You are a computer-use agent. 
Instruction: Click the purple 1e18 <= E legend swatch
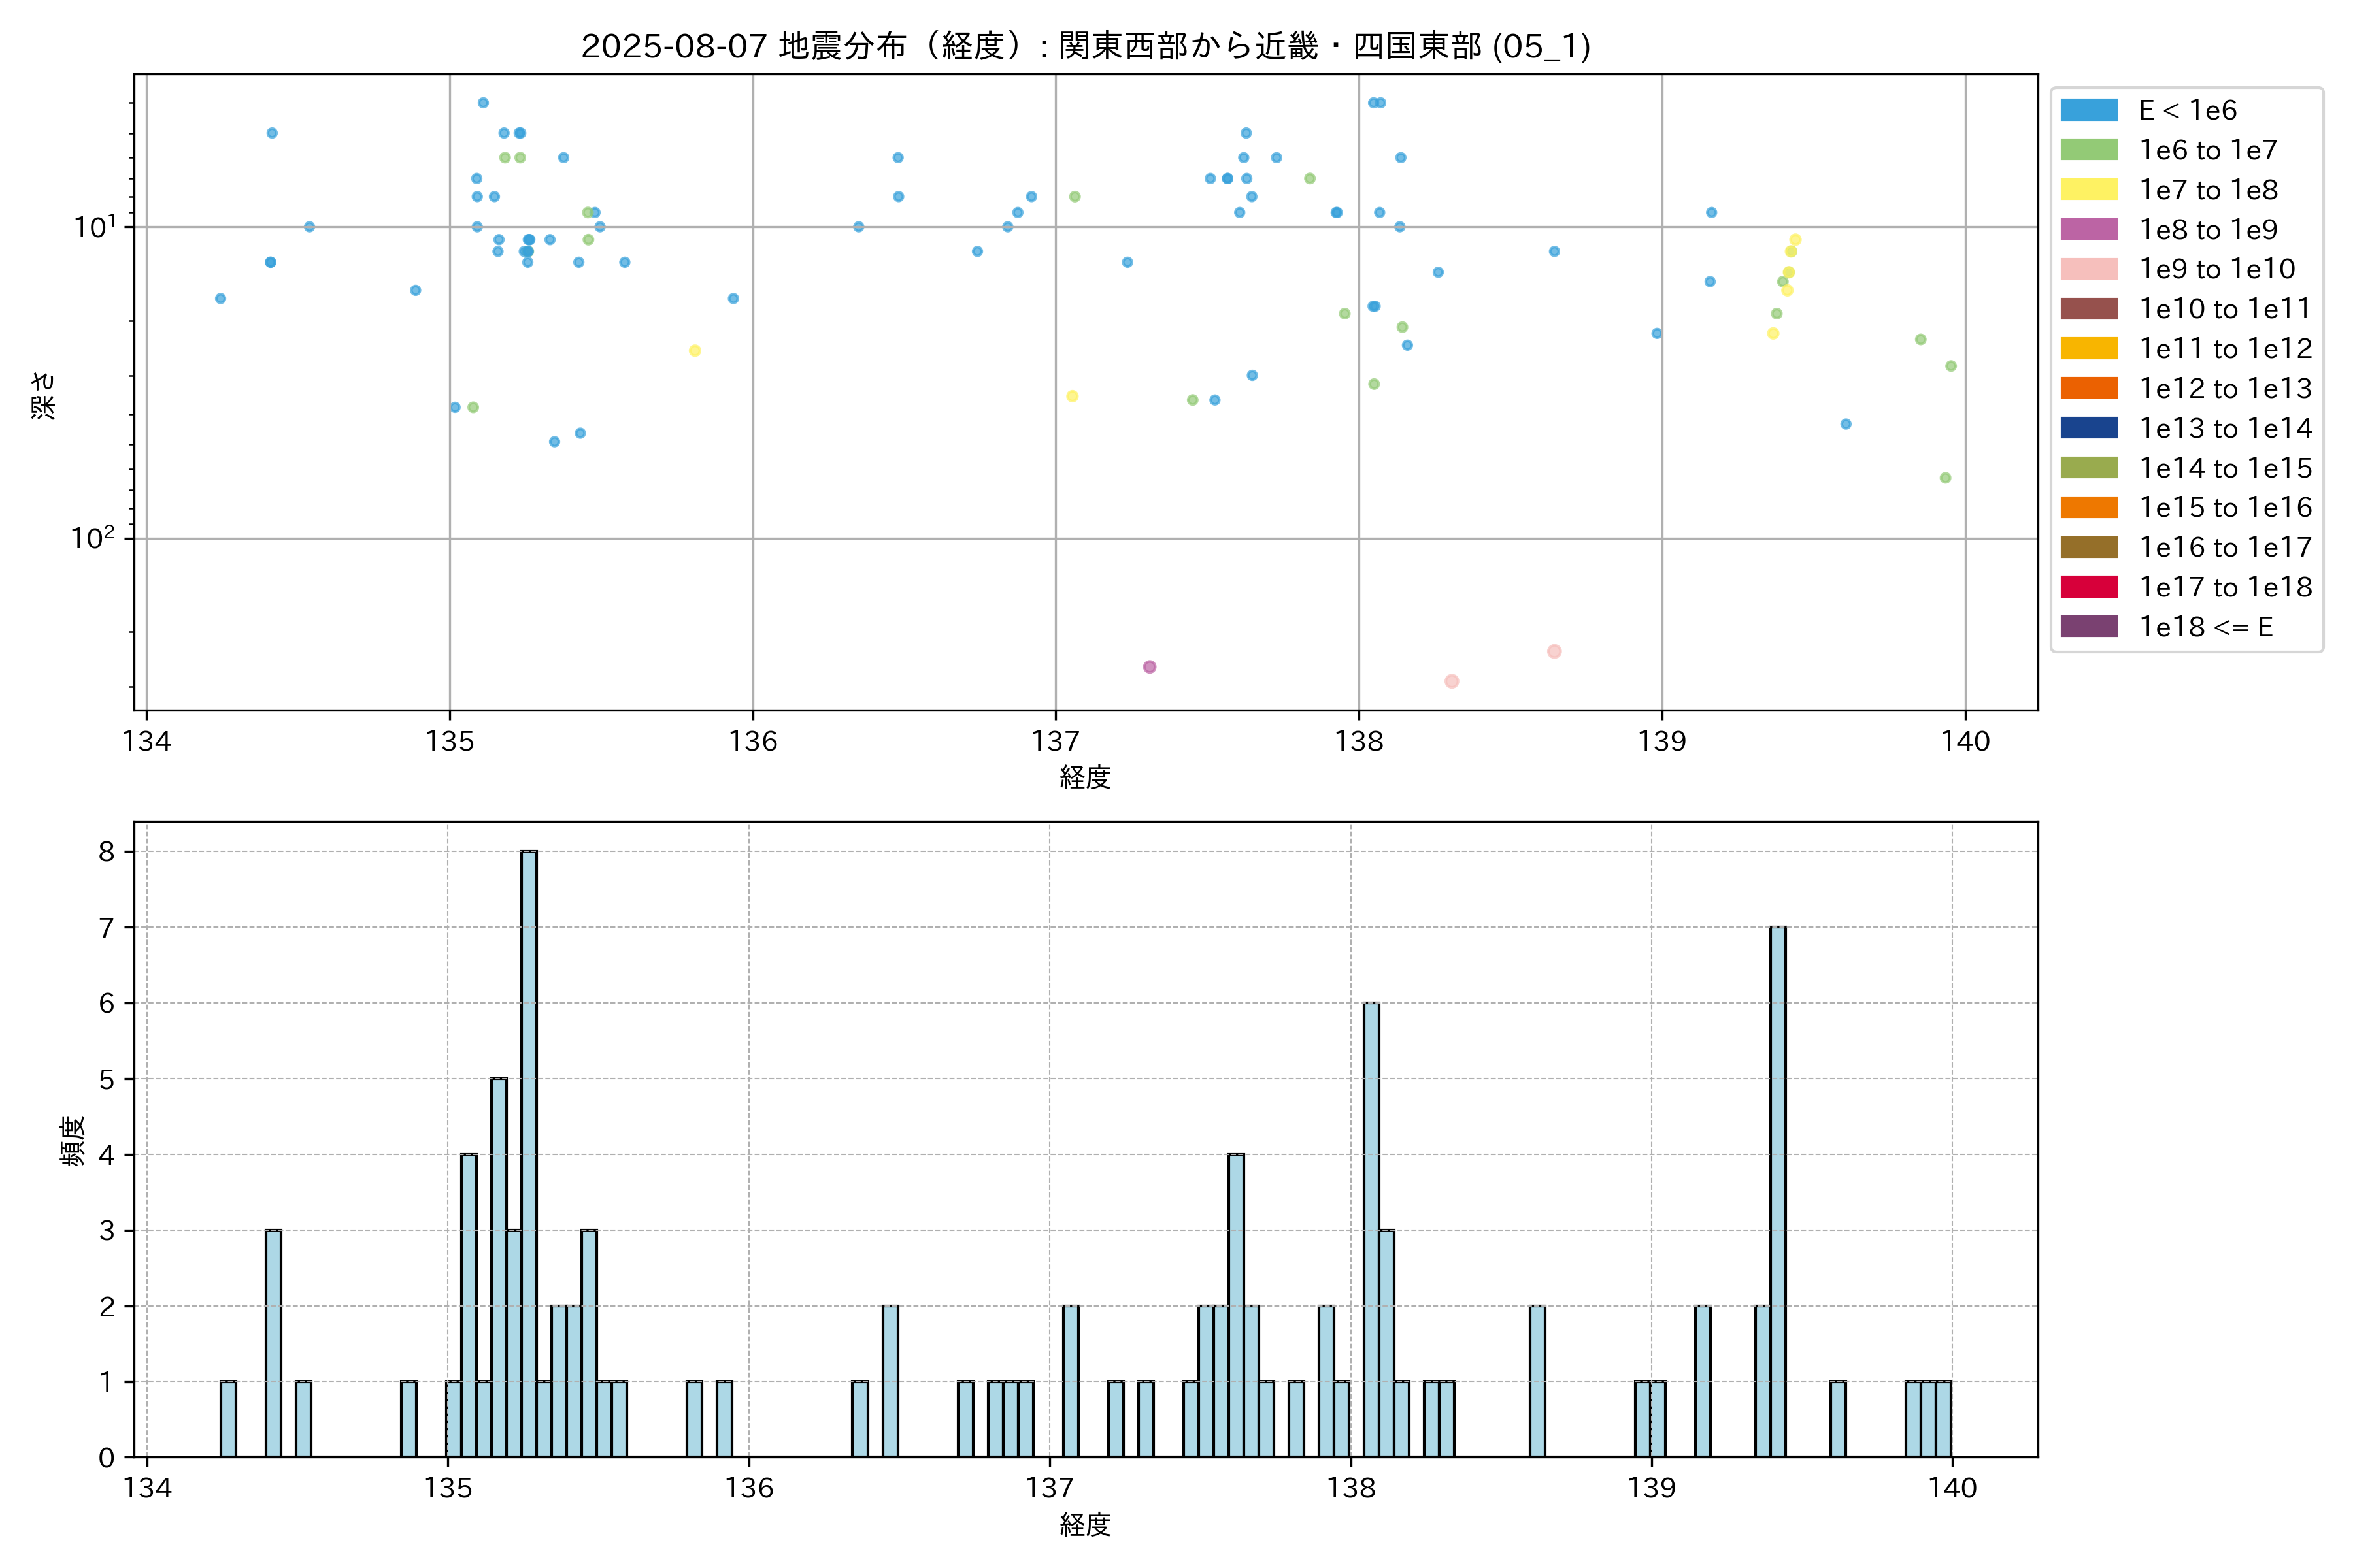point(2088,627)
